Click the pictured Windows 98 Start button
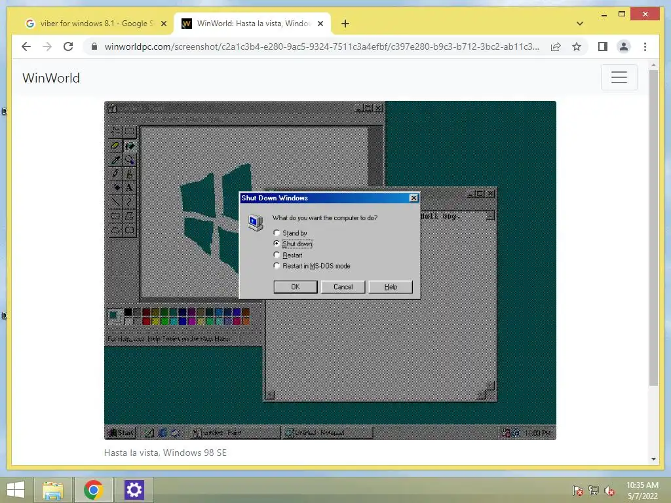The image size is (671, 503). pos(121,432)
